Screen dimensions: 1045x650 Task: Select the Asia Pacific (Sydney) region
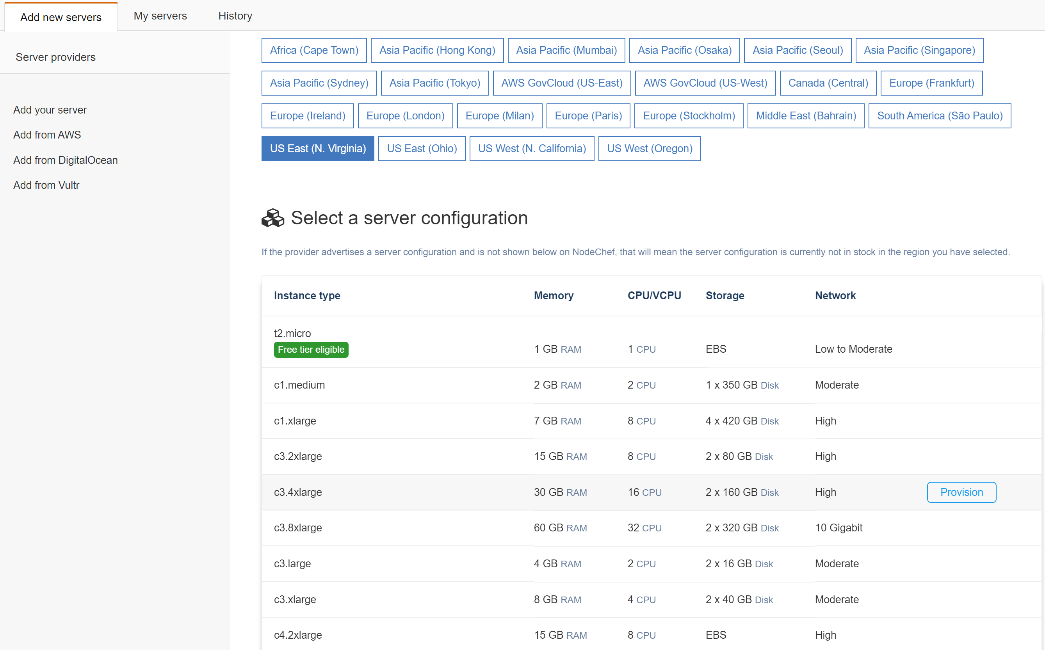click(319, 83)
